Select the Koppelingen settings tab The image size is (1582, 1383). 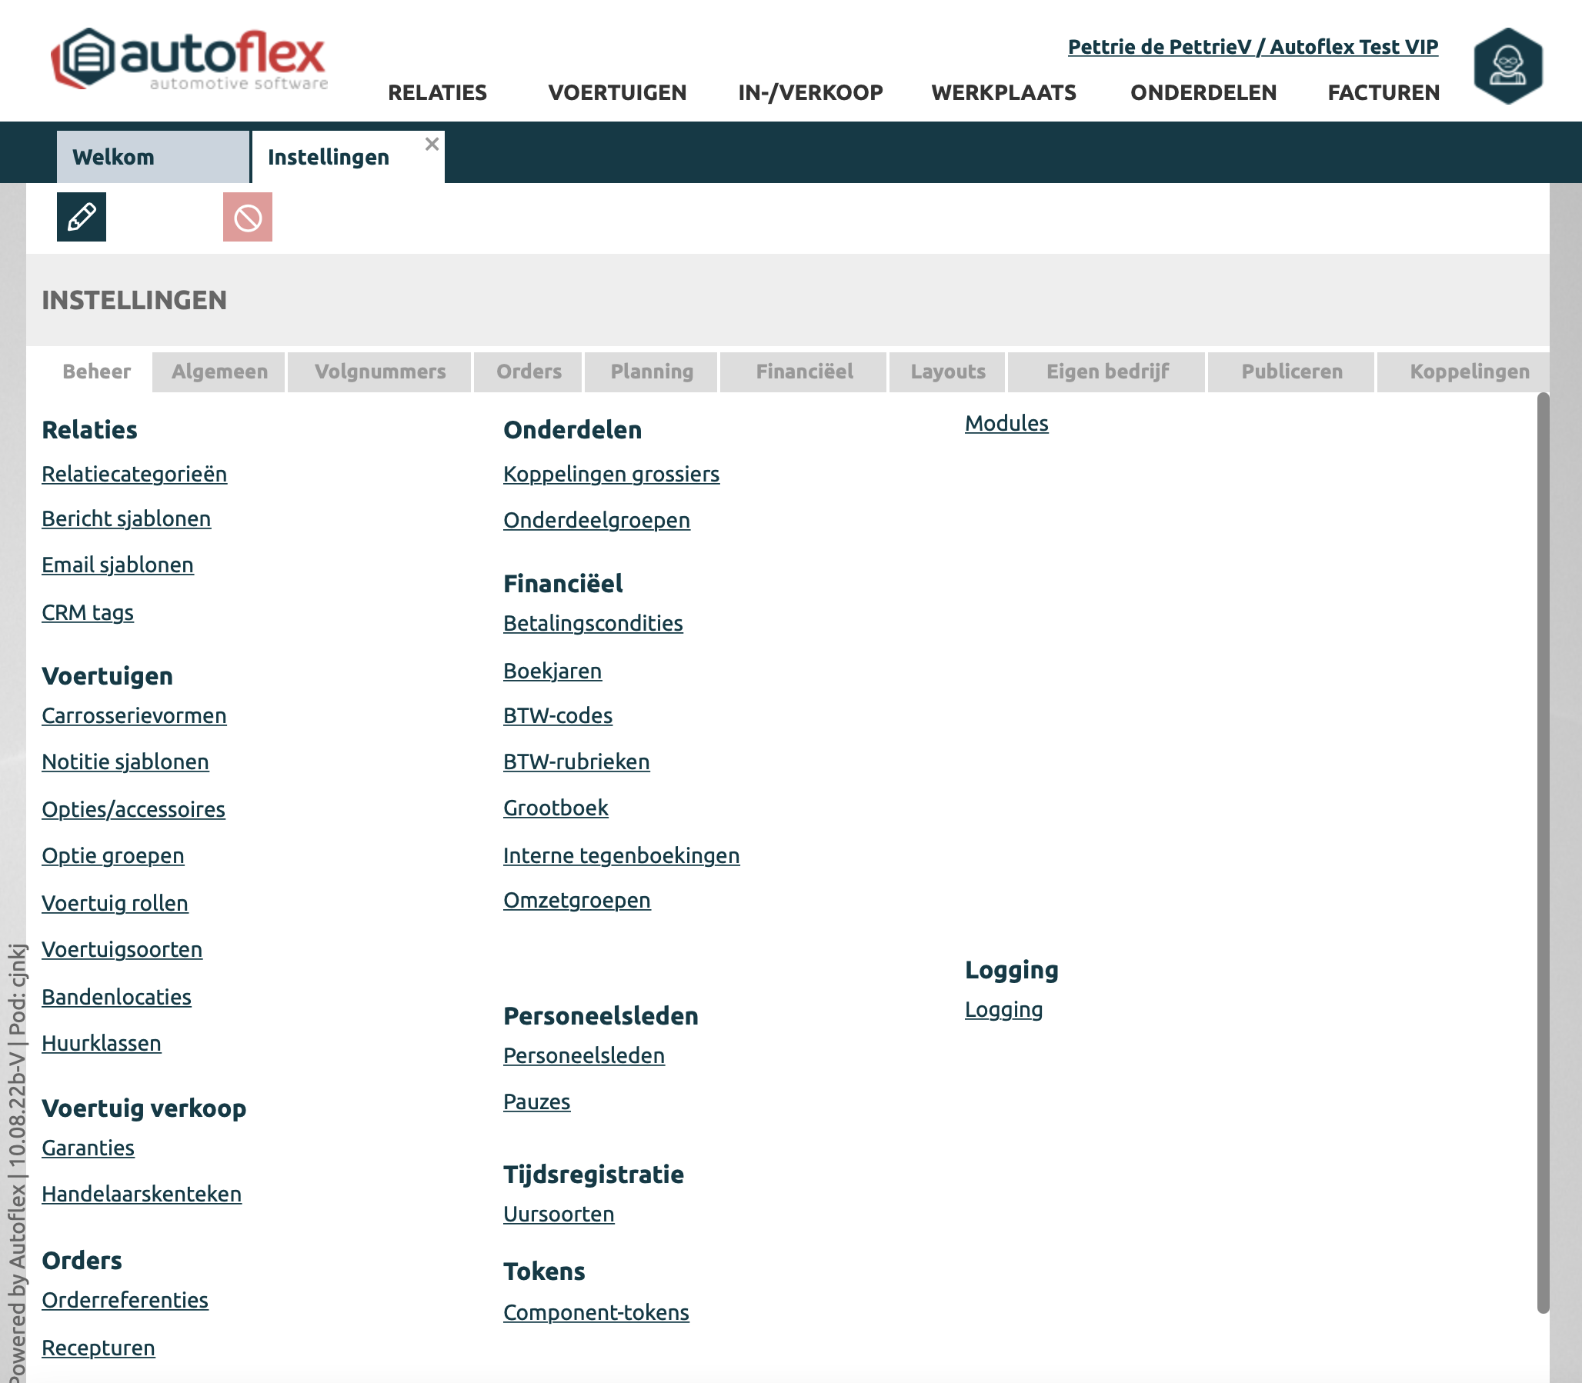[1468, 372]
